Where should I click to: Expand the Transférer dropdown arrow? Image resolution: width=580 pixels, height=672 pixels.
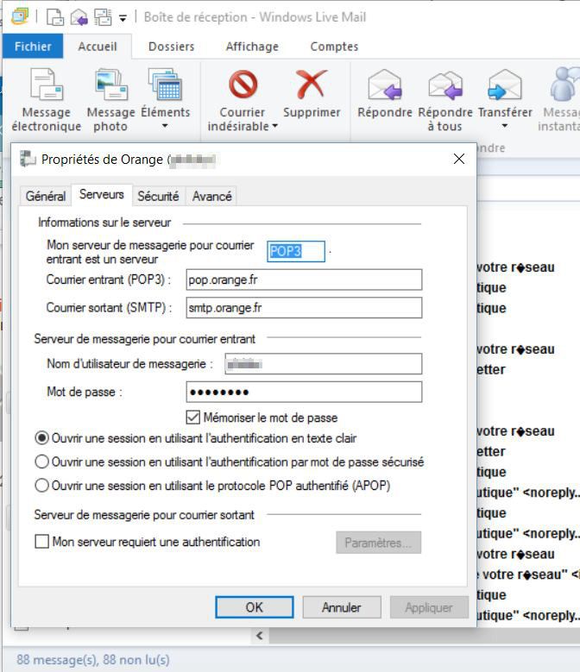point(505,126)
